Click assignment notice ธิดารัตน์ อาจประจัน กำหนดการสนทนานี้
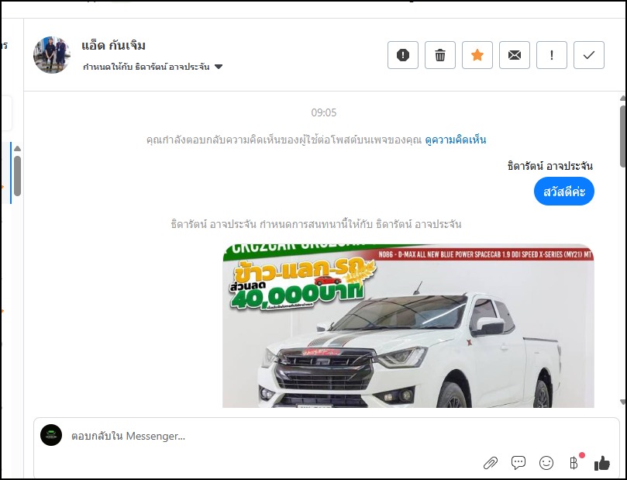Screen dimensions: 627x480 316,224
